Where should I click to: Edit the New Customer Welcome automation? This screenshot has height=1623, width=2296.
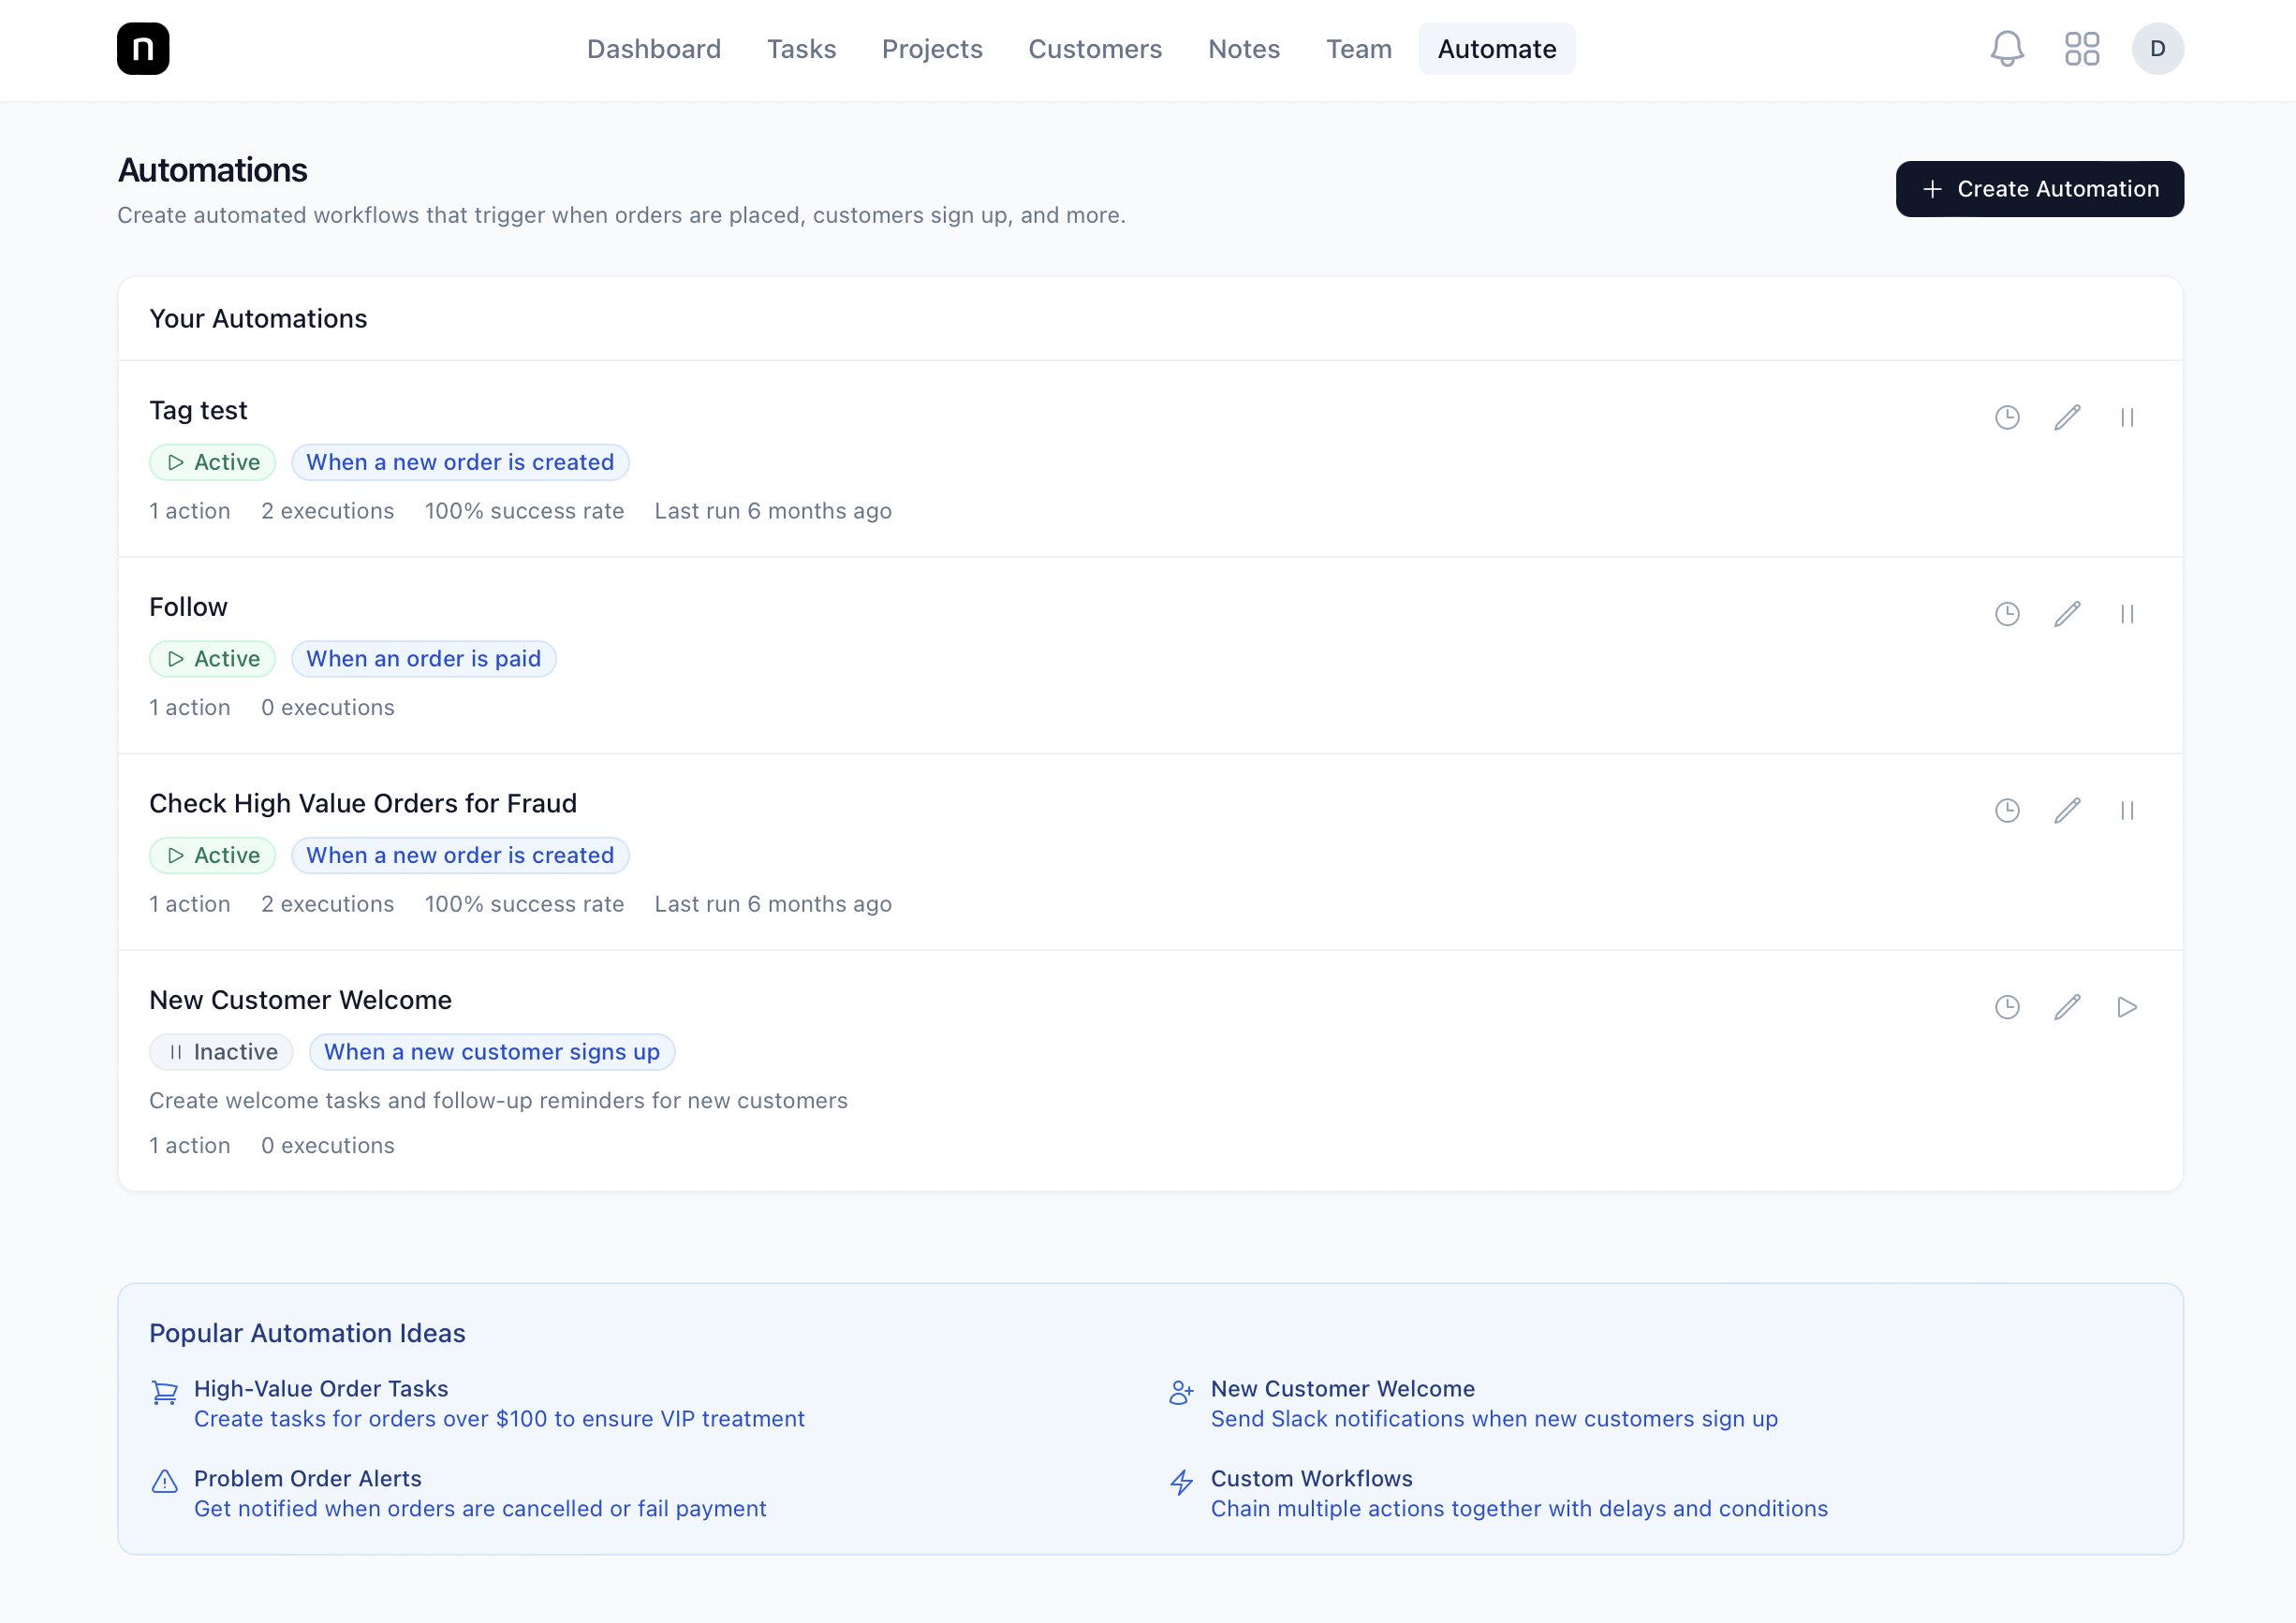(2067, 1006)
